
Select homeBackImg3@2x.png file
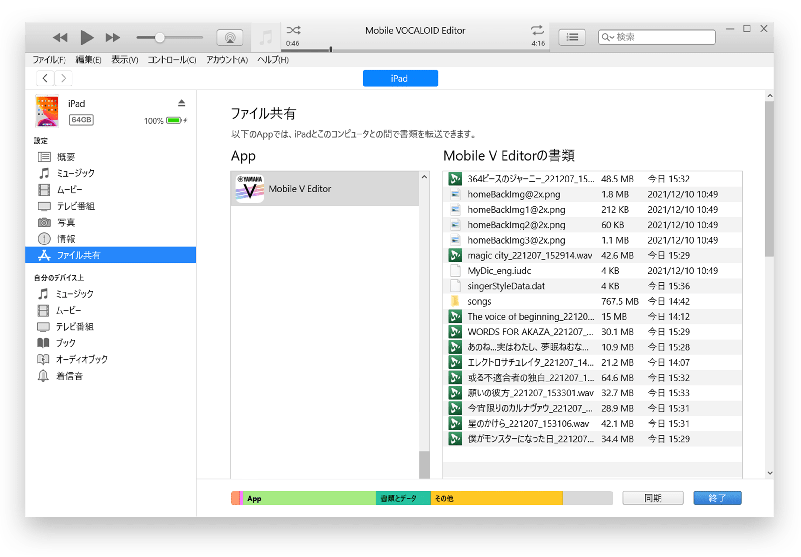click(x=592, y=240)
